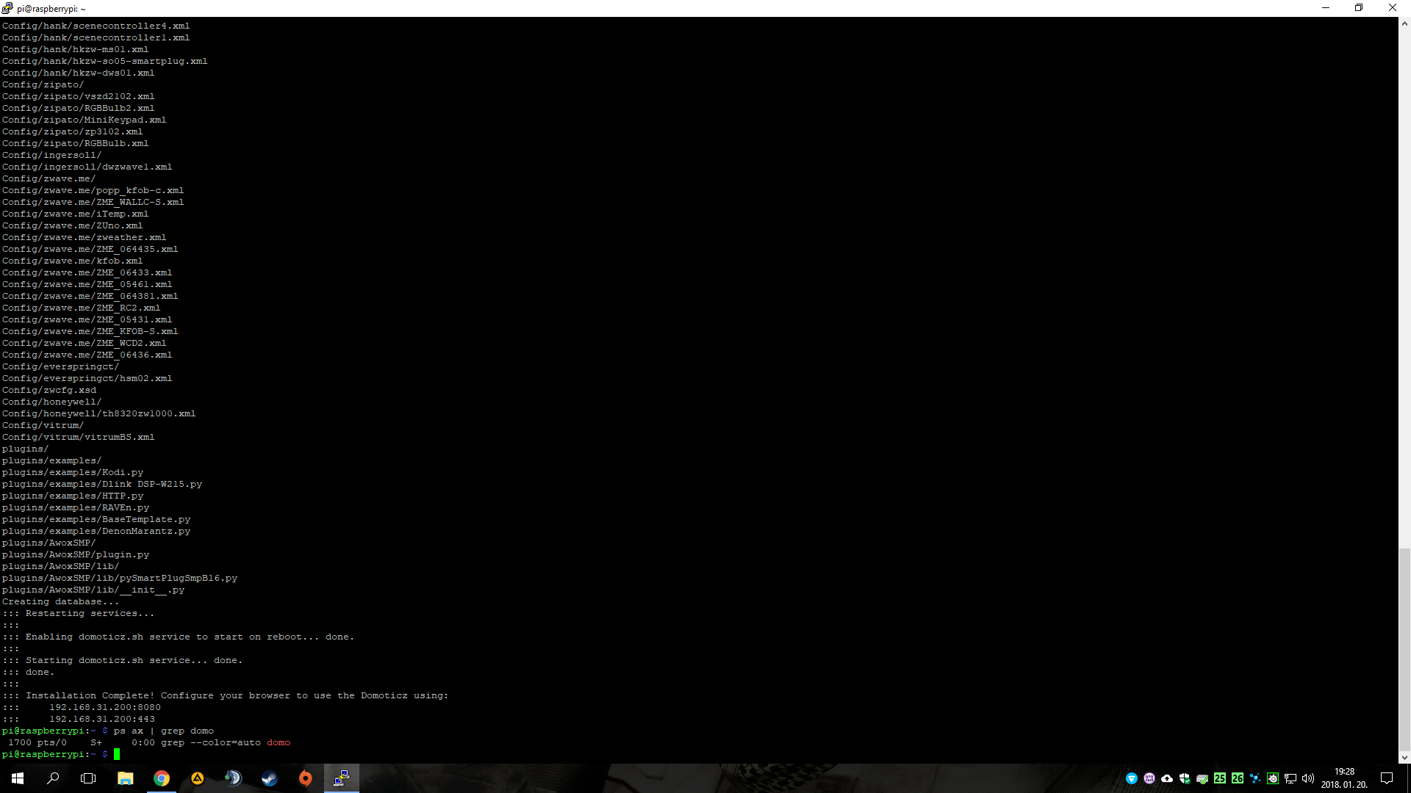Launch AIMP player from the taskbar
This screenshot has width=1411, height=793.
pos(197,778)
